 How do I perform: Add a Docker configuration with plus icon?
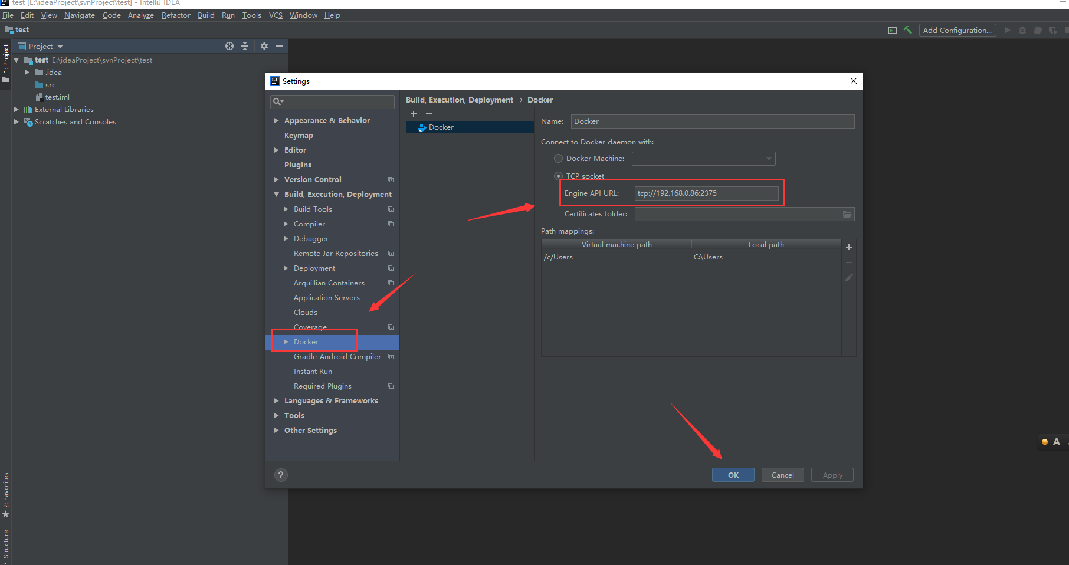(414, 114)
